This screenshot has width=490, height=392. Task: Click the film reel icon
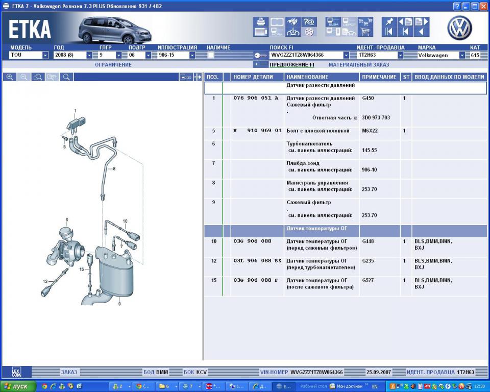[x=309, y=32]
